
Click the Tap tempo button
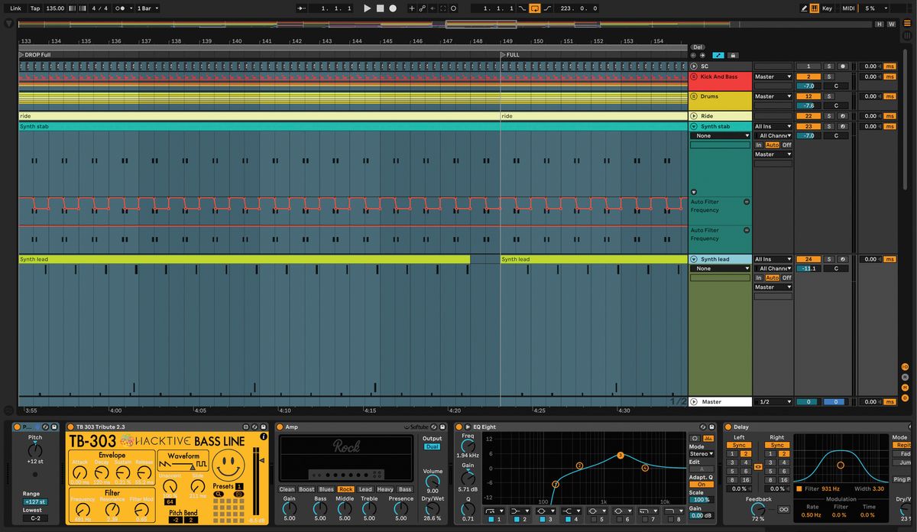(34, 8)
